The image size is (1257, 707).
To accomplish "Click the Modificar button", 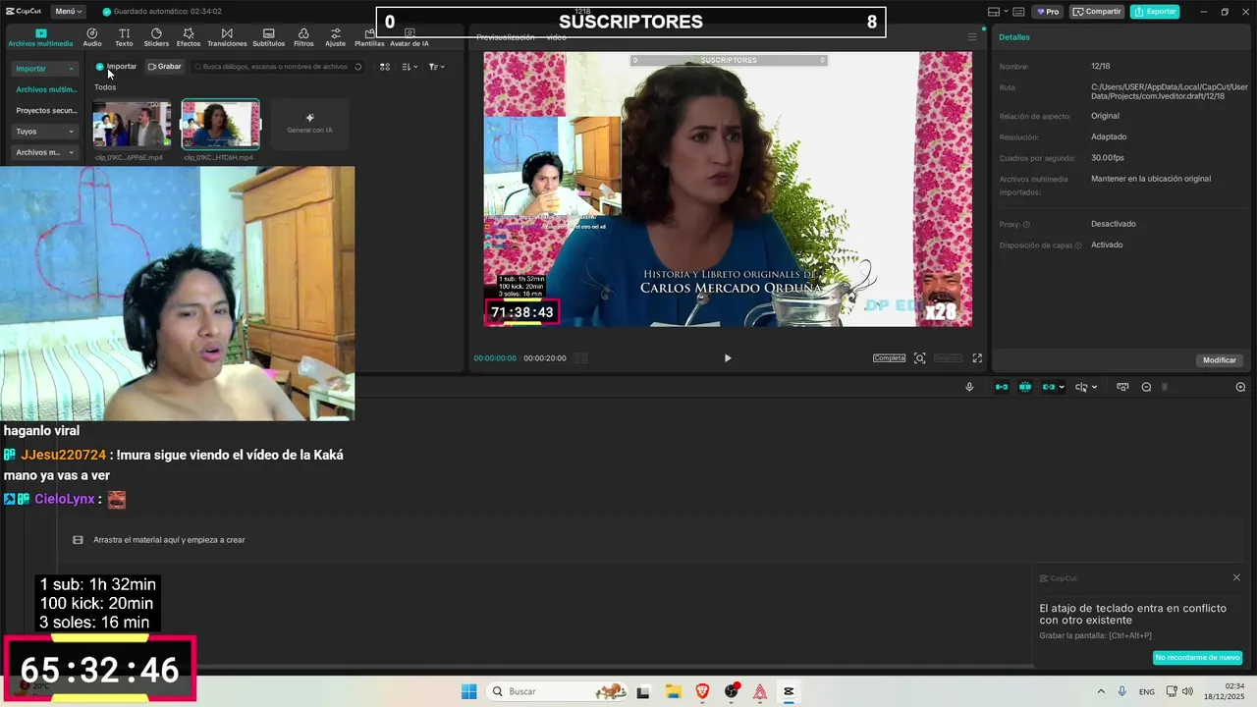I will point(1220,360).
